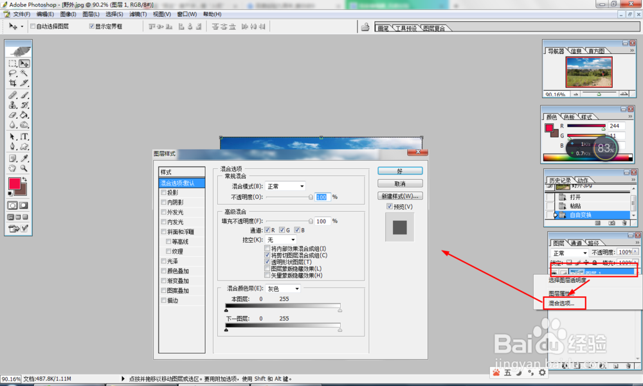Enable the 投影 drop shadow checkbox
This screenshot has width=643, height=386.
coord(163,193)
